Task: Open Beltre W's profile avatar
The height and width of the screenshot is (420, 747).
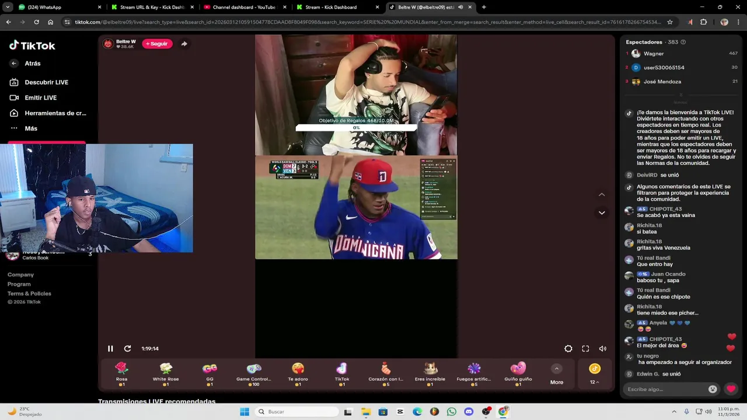Action: [x=108, y=44]
